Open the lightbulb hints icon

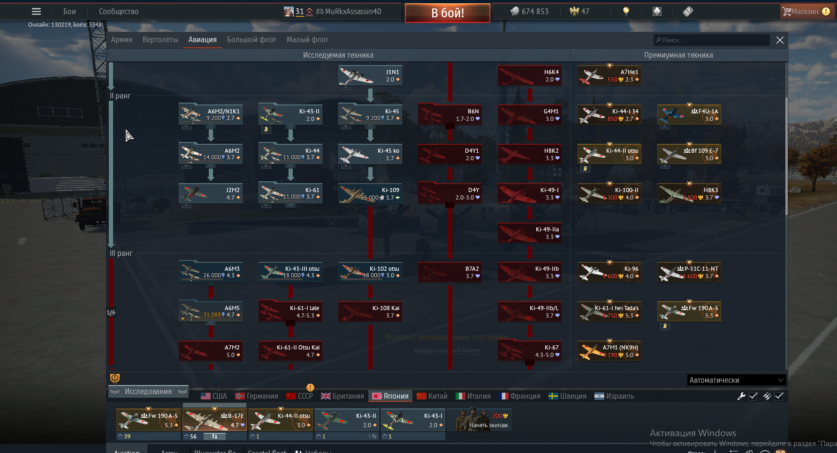coord(626,11)
